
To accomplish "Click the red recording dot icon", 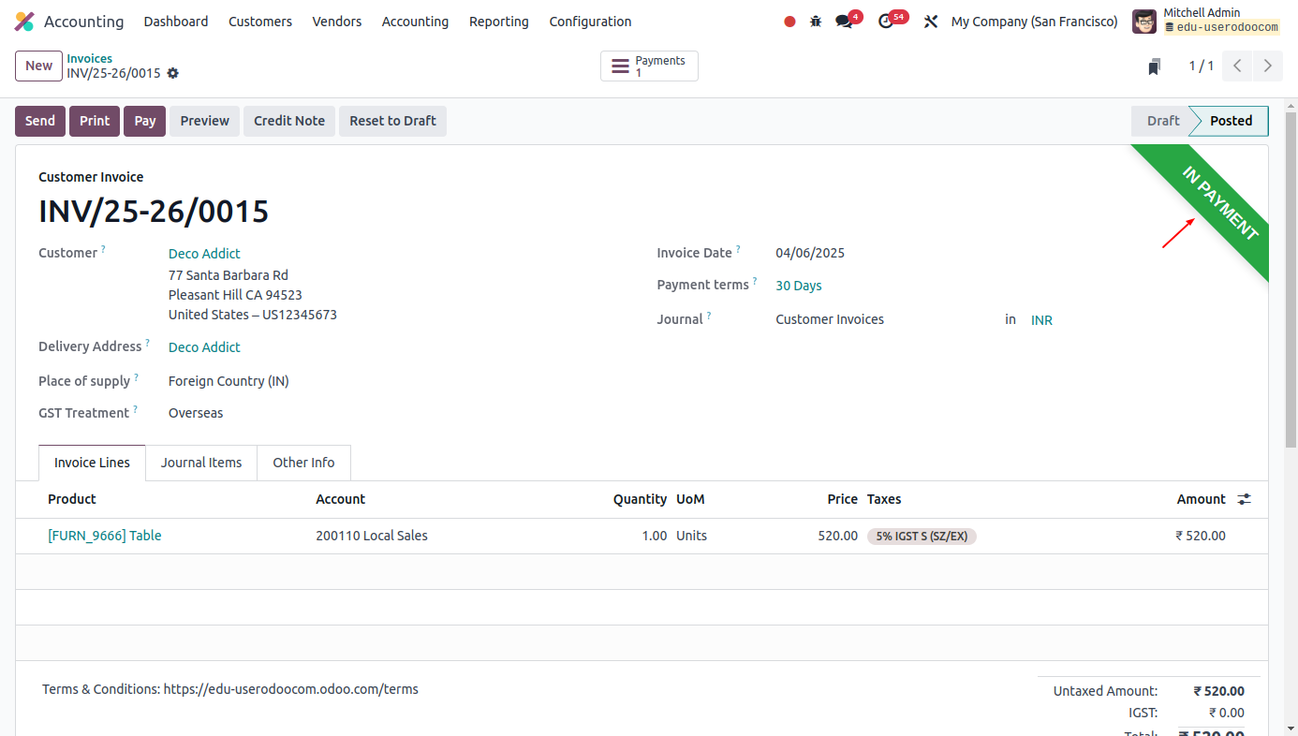I will pyautogui.click(x=789, y=21).
